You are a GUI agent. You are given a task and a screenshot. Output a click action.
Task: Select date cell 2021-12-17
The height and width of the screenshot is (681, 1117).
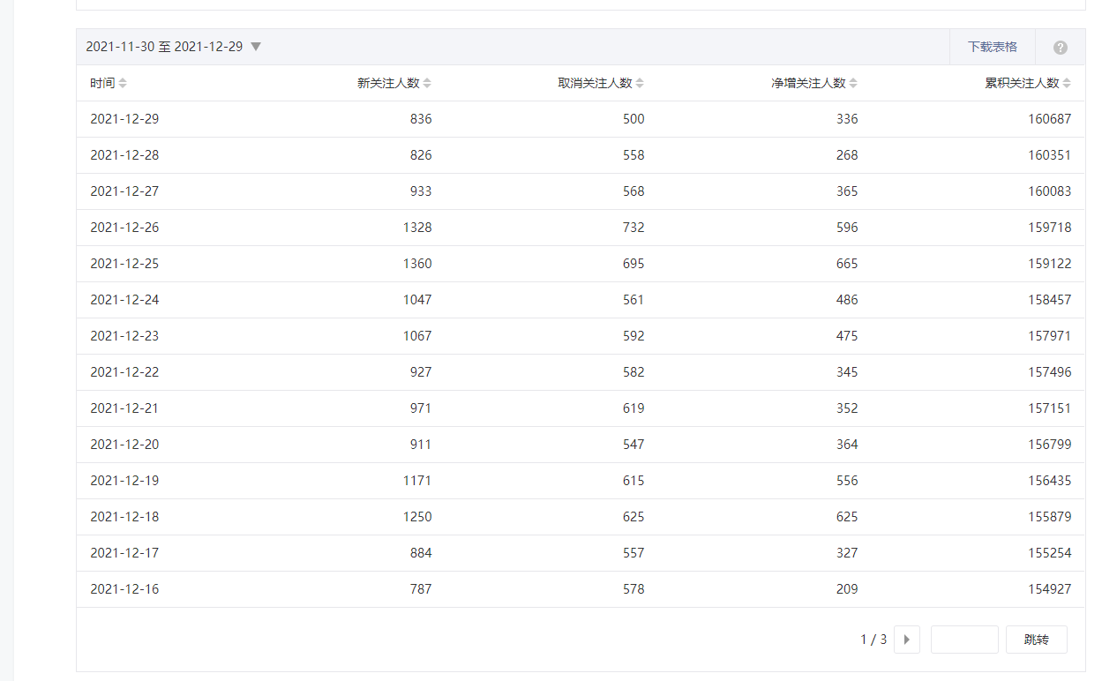(x=124, y=553)
